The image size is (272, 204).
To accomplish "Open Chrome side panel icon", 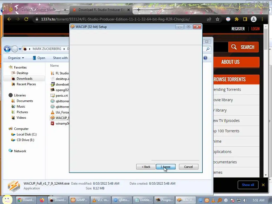I will point(245,19).
